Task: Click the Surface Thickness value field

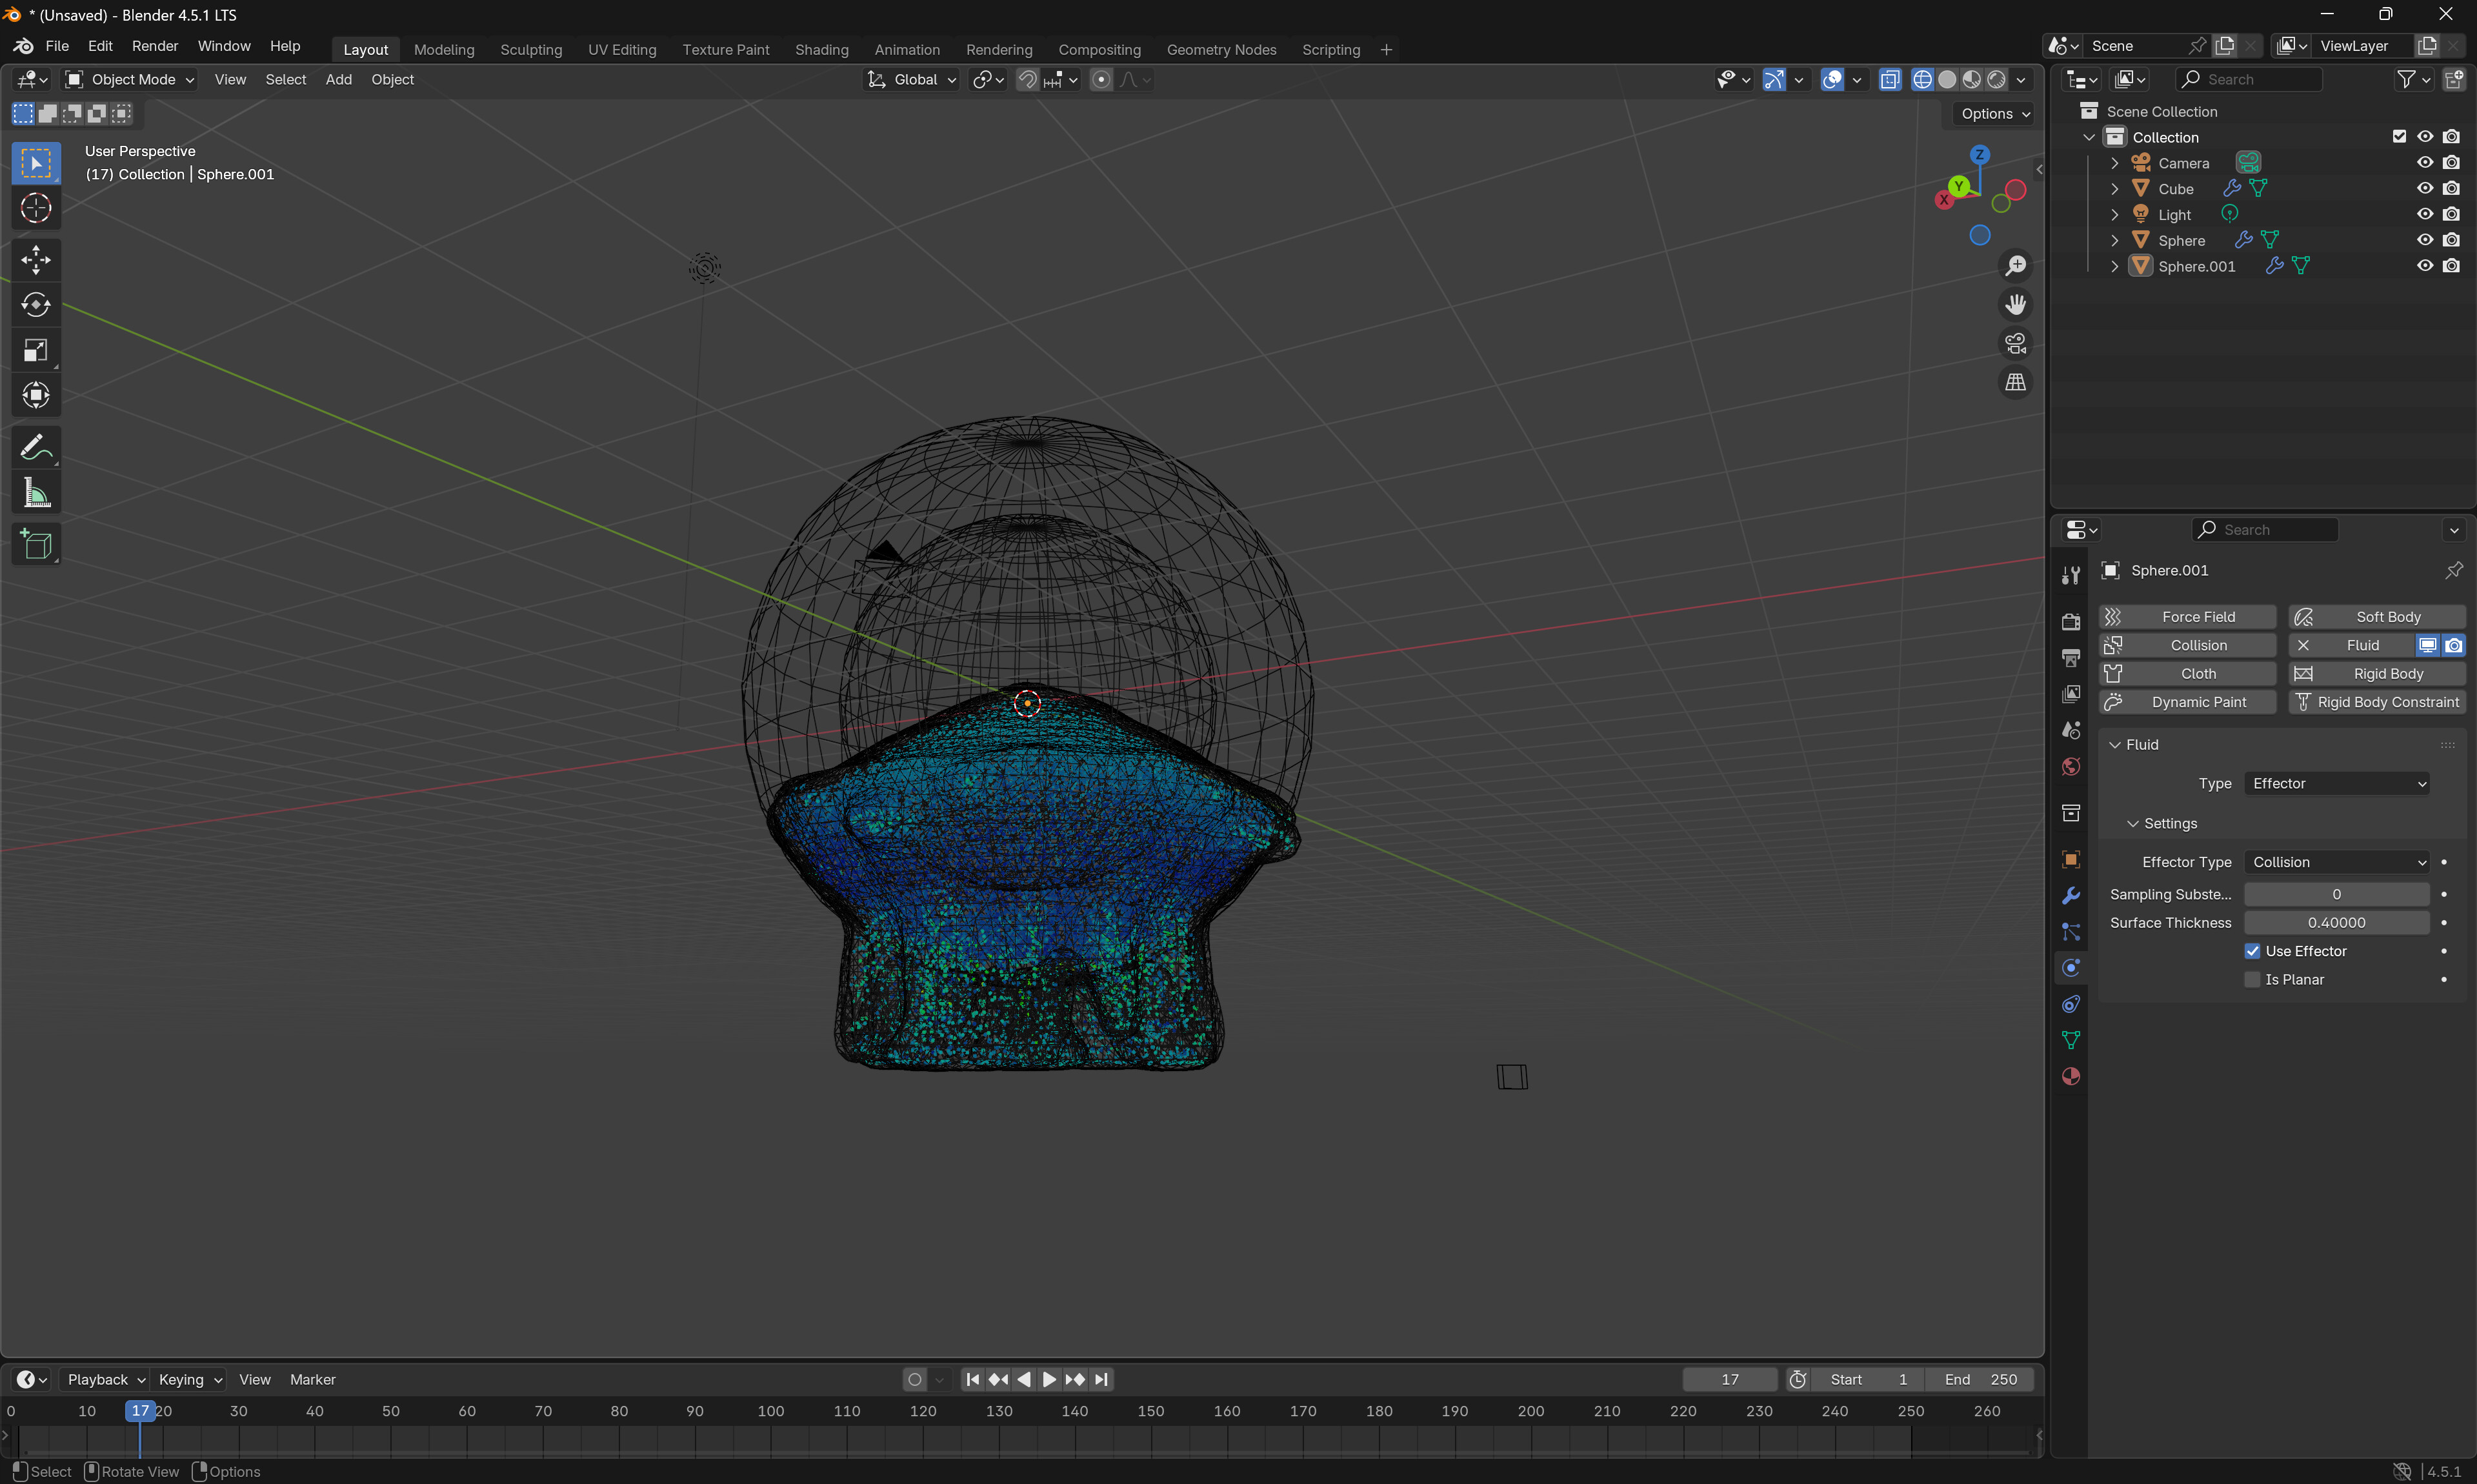Action: (x=2337, y=923)
